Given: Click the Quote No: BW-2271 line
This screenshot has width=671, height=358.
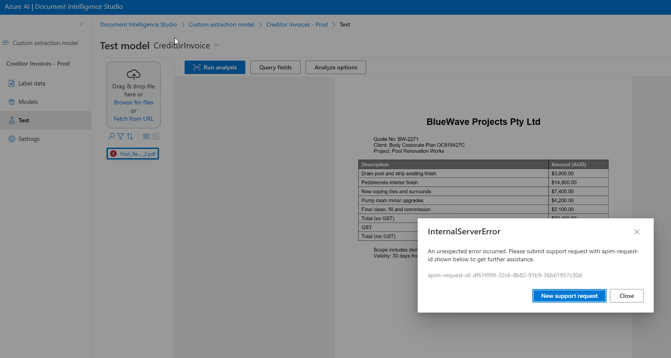Looking at the screenshot, I should 396,139.
